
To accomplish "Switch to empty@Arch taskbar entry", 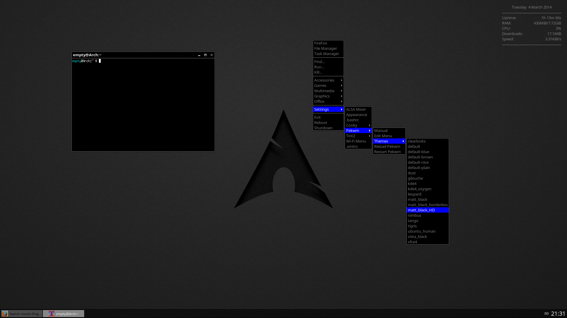I will (63, 314).
